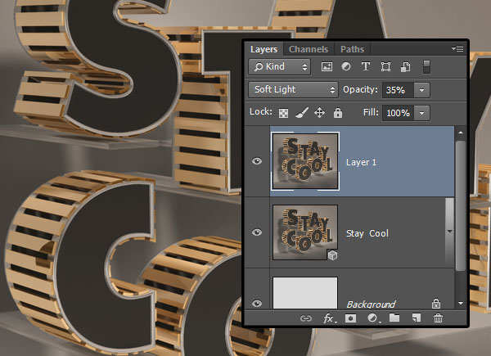Click the Background layer name
The width and height of the screenshot is (491, 356).
pyautogui.click(x=371, y=304)
